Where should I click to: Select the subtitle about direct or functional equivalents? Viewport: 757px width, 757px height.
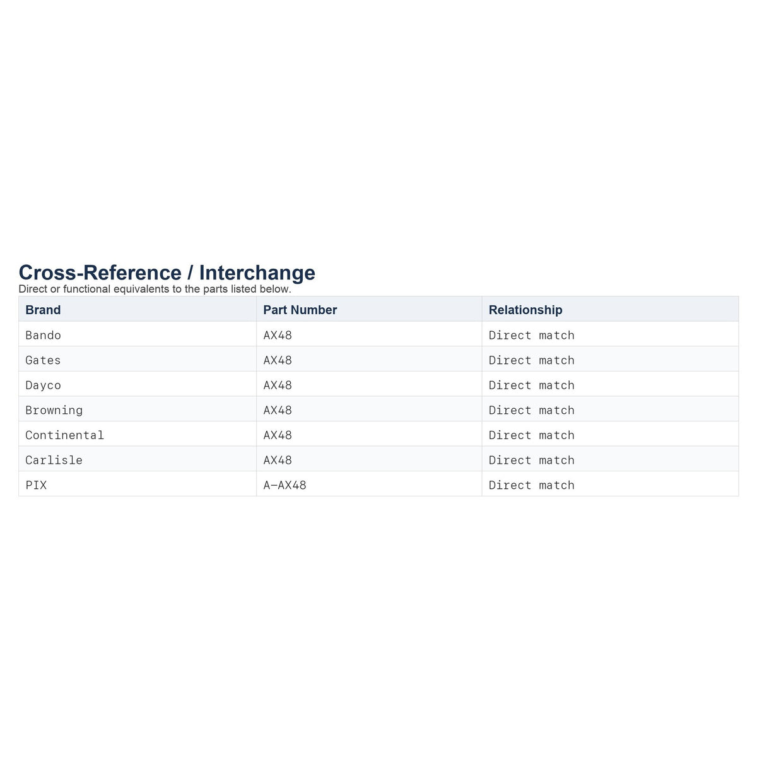(x=155, y=289)
